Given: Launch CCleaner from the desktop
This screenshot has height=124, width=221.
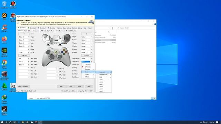Looking at the screenshot, I should click(x=4, y=28).
